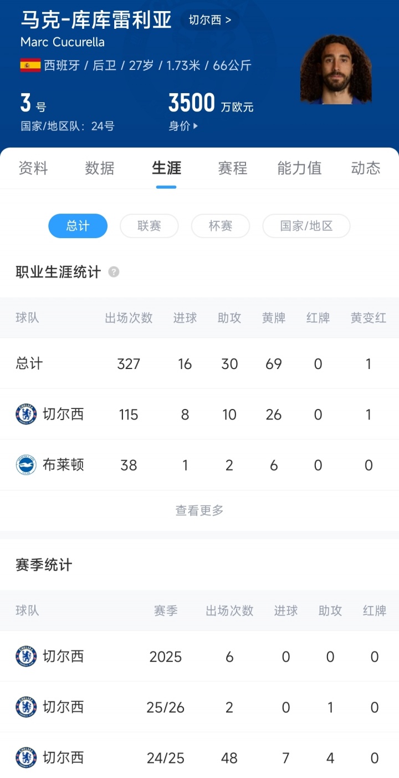
Task: Click Chelsea crest in career totals table
Action: [x=26, y=414]
